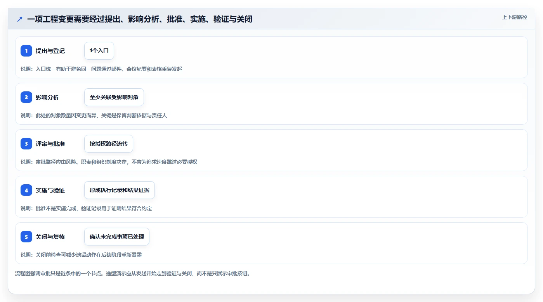Click the note starting 说明：入口统一有助于避免

[101, 69]
